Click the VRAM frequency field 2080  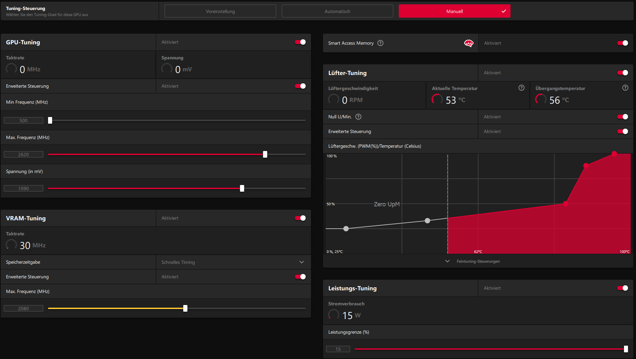(x=23, y=308)
